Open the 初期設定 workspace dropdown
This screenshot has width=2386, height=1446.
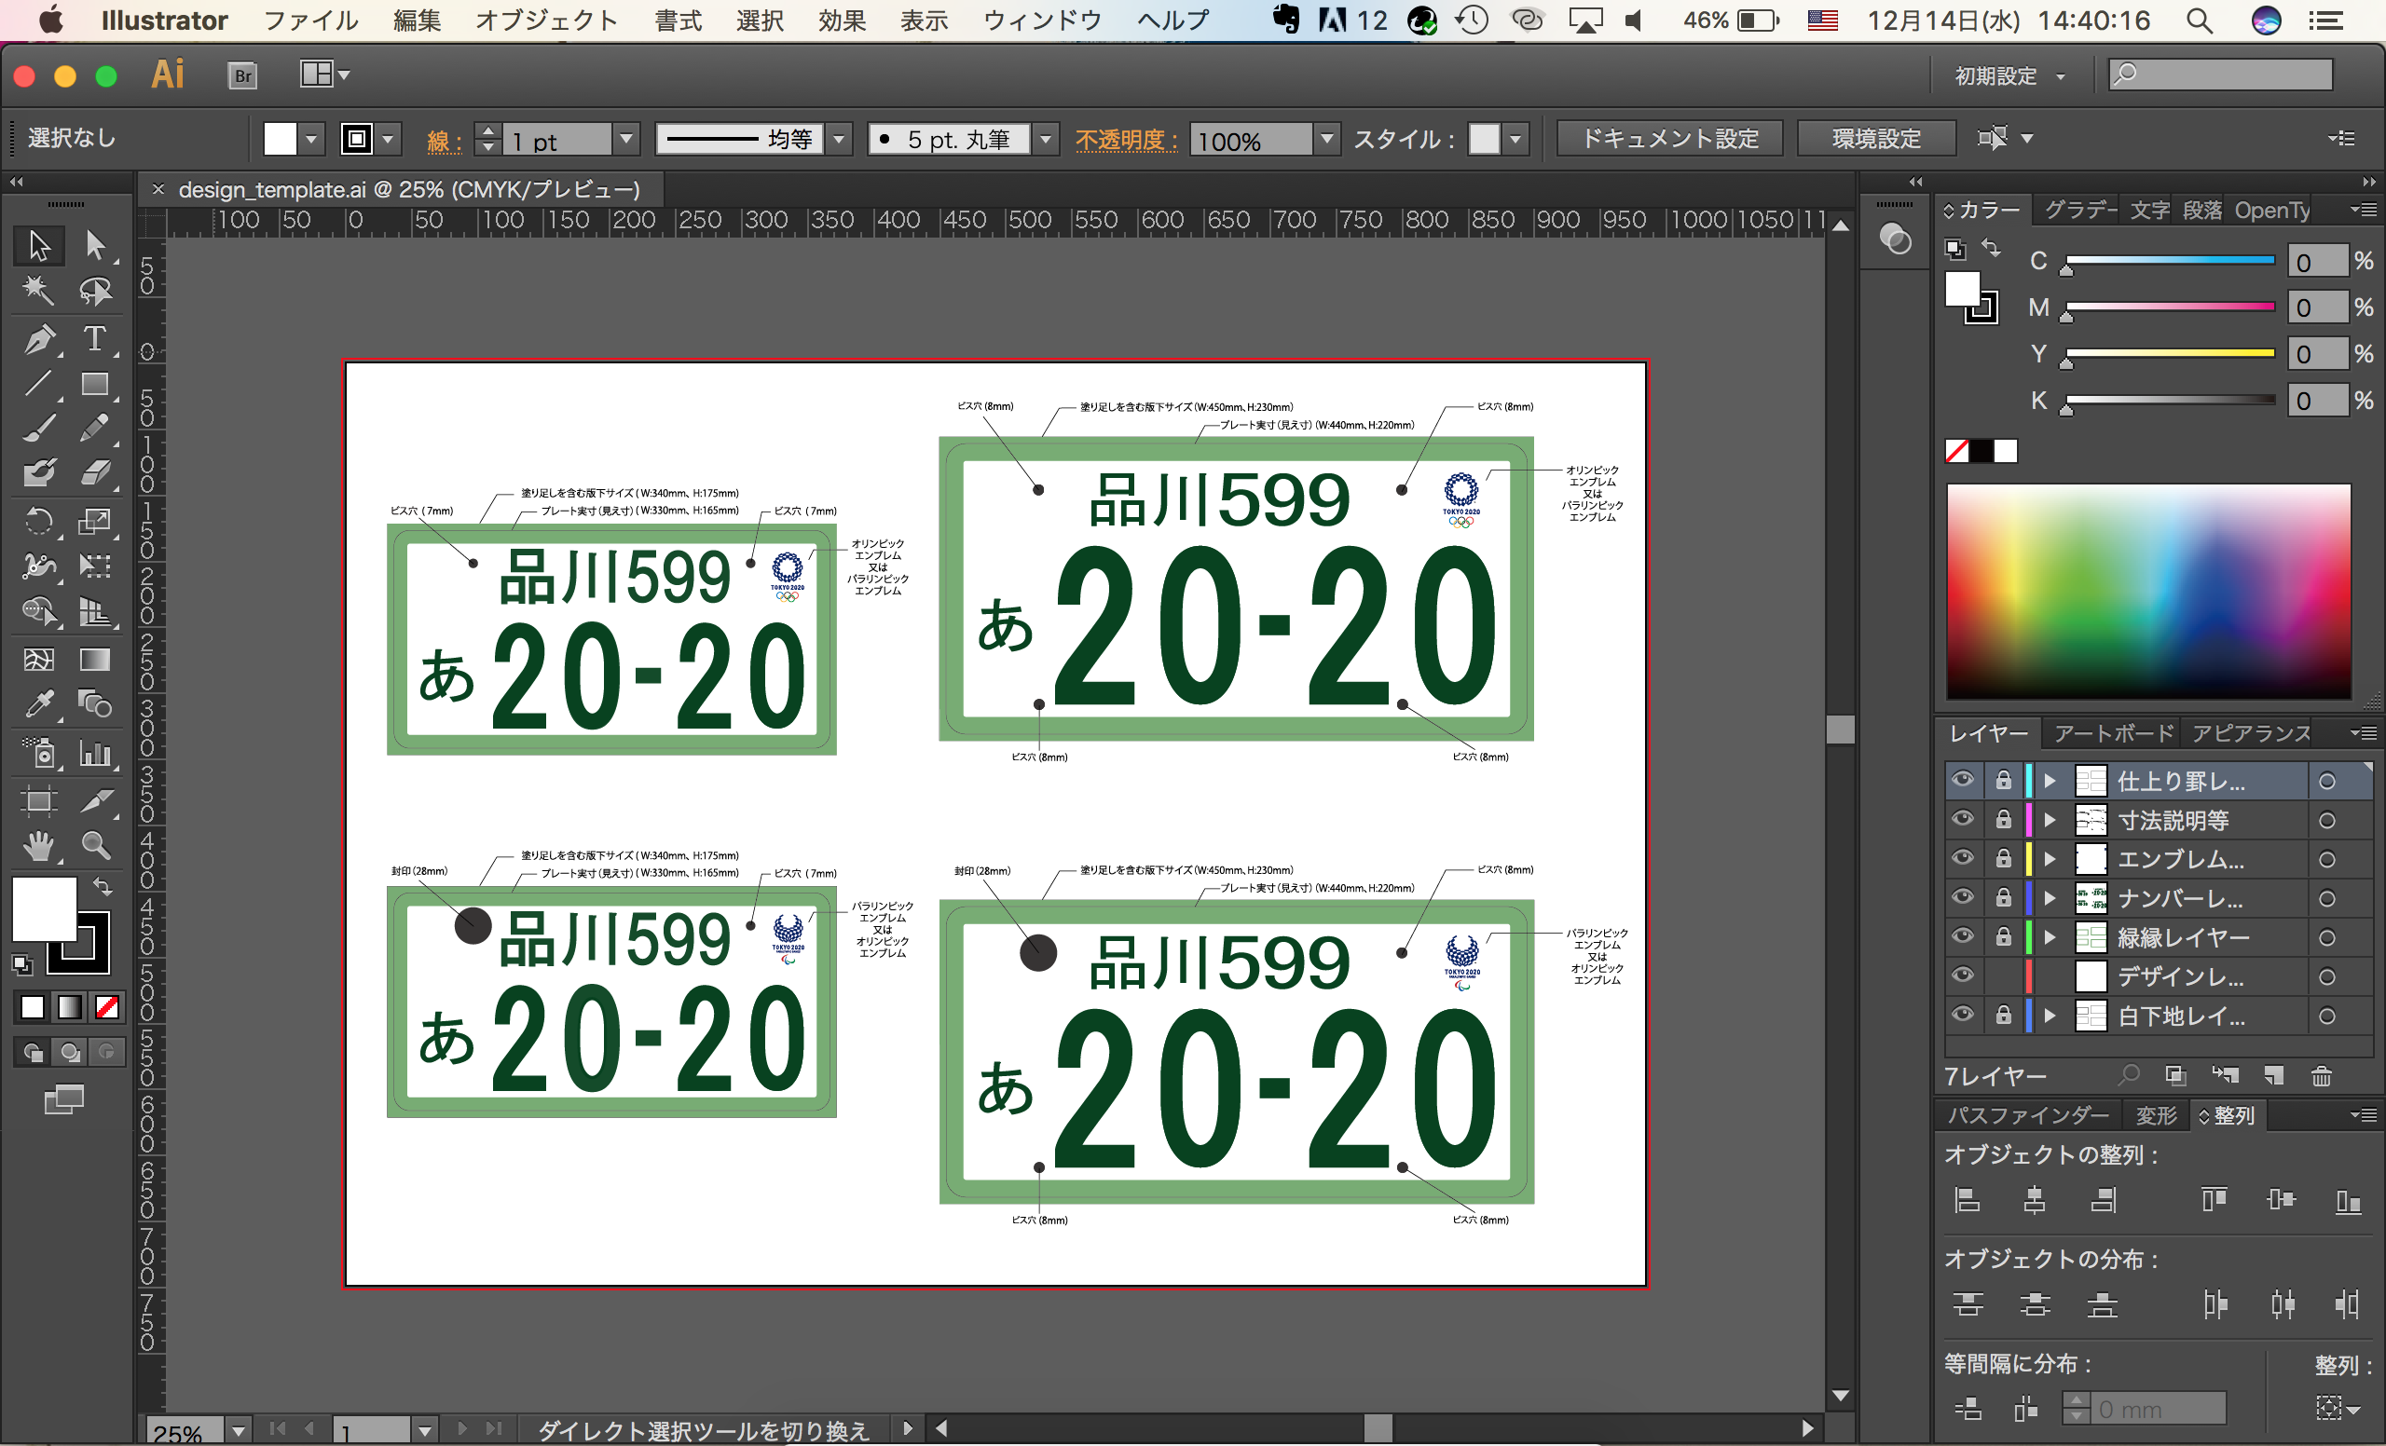(2009, 75)
